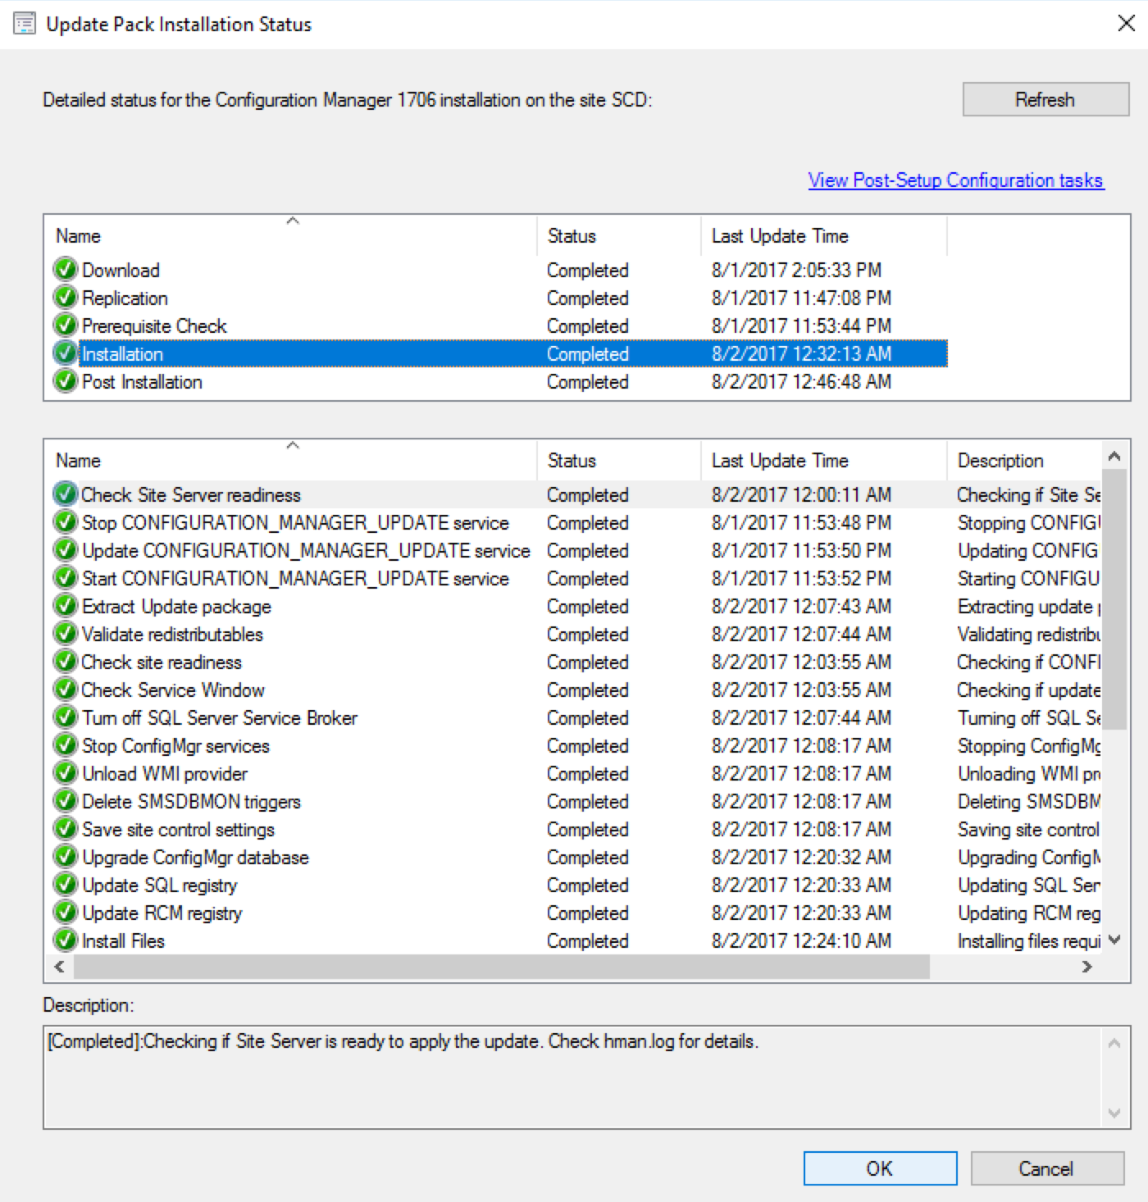Screen dimensions: 1148x1202
Task: Click check icon for Upgrade ConfigMgr database
Action: 66,857
